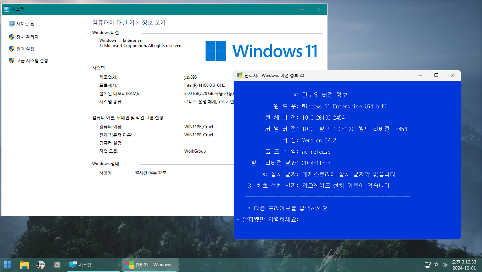The image size is (482, 272).
Task: Minimize the Windows 버전 정보 console window
Action: [x=420, y=75]
